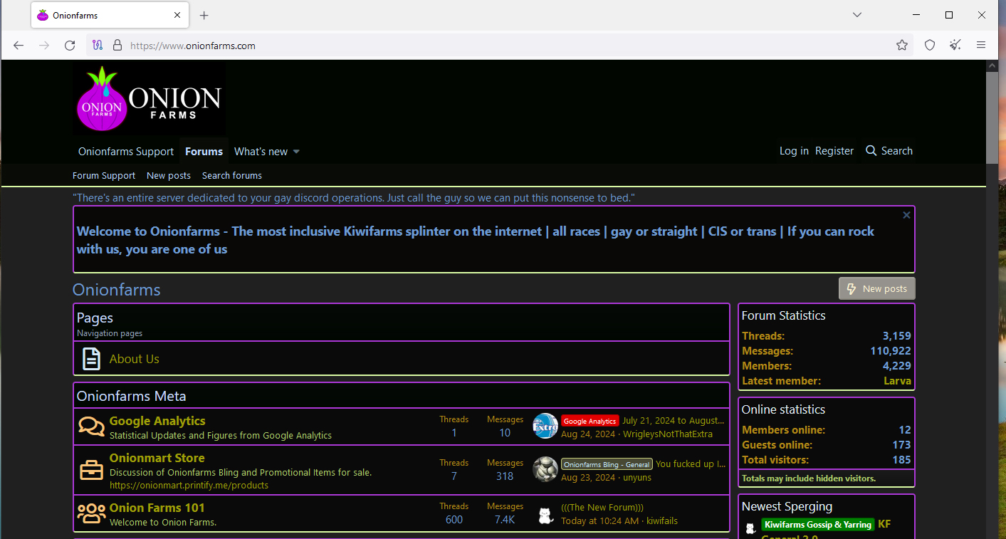Click the Onionfarms Bling - General prefix label
Viewport: 1006px width, 539px height.
click(x=607, y=464)
